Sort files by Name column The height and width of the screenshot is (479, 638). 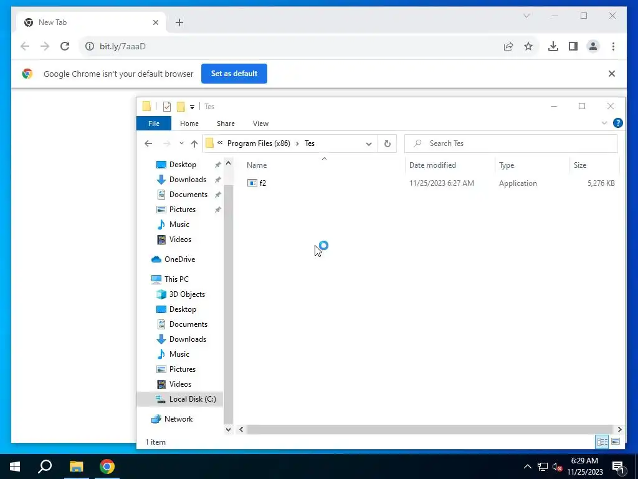(257, 165)
